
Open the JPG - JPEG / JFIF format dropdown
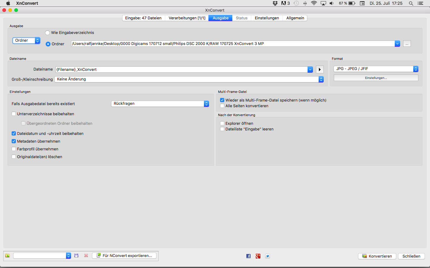coord(376,69)
